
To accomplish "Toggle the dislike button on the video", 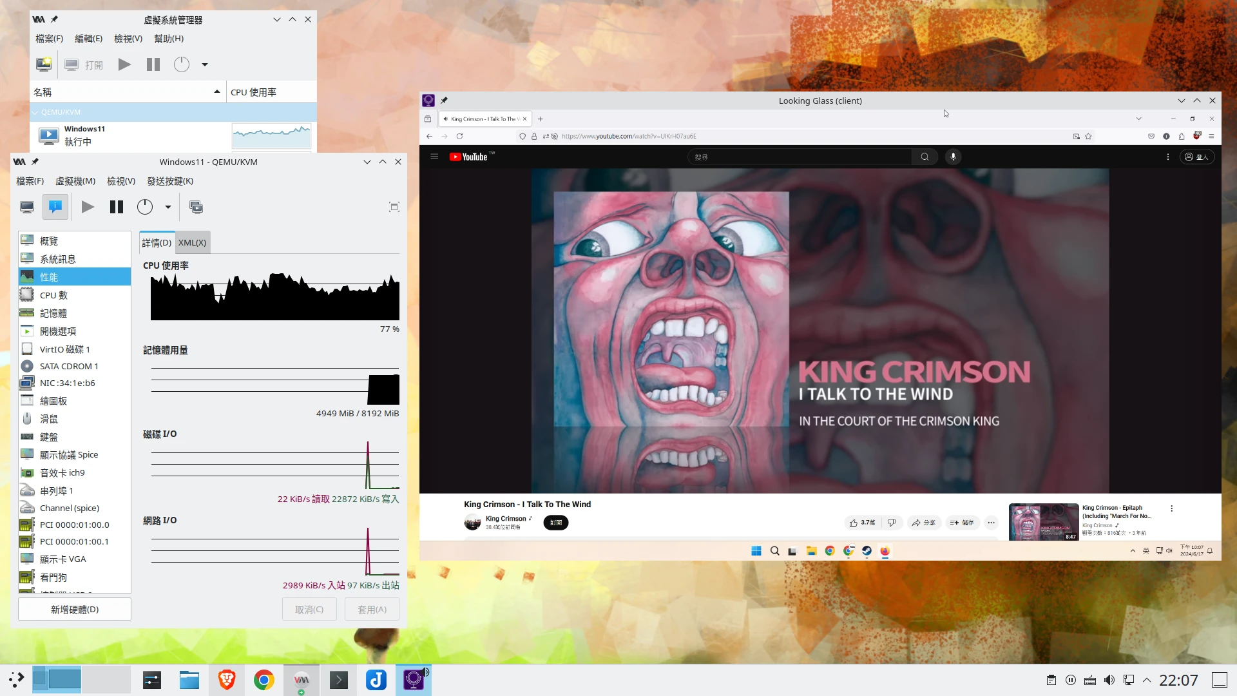I will click(892, 523).
